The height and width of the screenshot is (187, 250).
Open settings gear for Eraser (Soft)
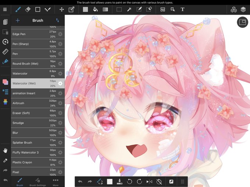pyautogui.click(x=60, y=113)
